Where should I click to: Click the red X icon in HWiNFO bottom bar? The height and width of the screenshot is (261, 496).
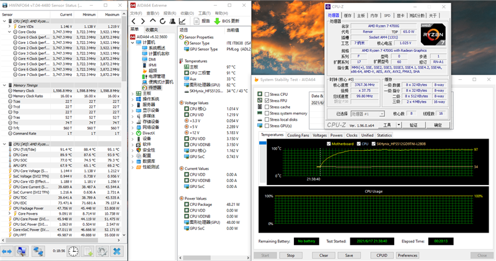coord(116,251)
